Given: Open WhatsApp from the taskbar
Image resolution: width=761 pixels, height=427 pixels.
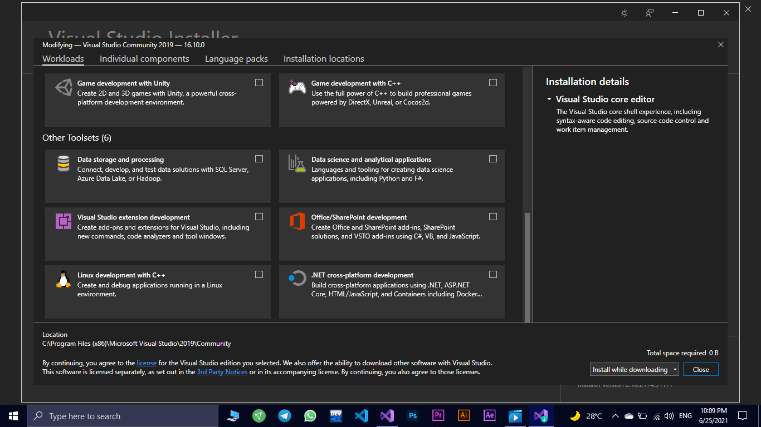Looking at the screenshot, I should click(310, 416).
